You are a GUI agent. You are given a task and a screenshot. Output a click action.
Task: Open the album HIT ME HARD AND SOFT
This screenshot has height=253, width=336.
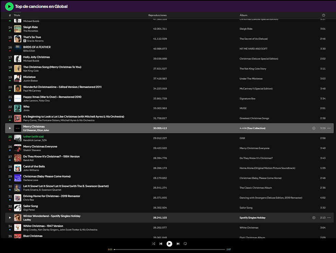(x=253, y=49)
